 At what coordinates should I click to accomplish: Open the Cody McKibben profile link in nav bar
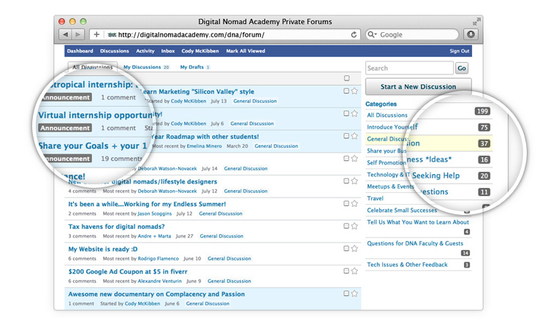[200, 51]
